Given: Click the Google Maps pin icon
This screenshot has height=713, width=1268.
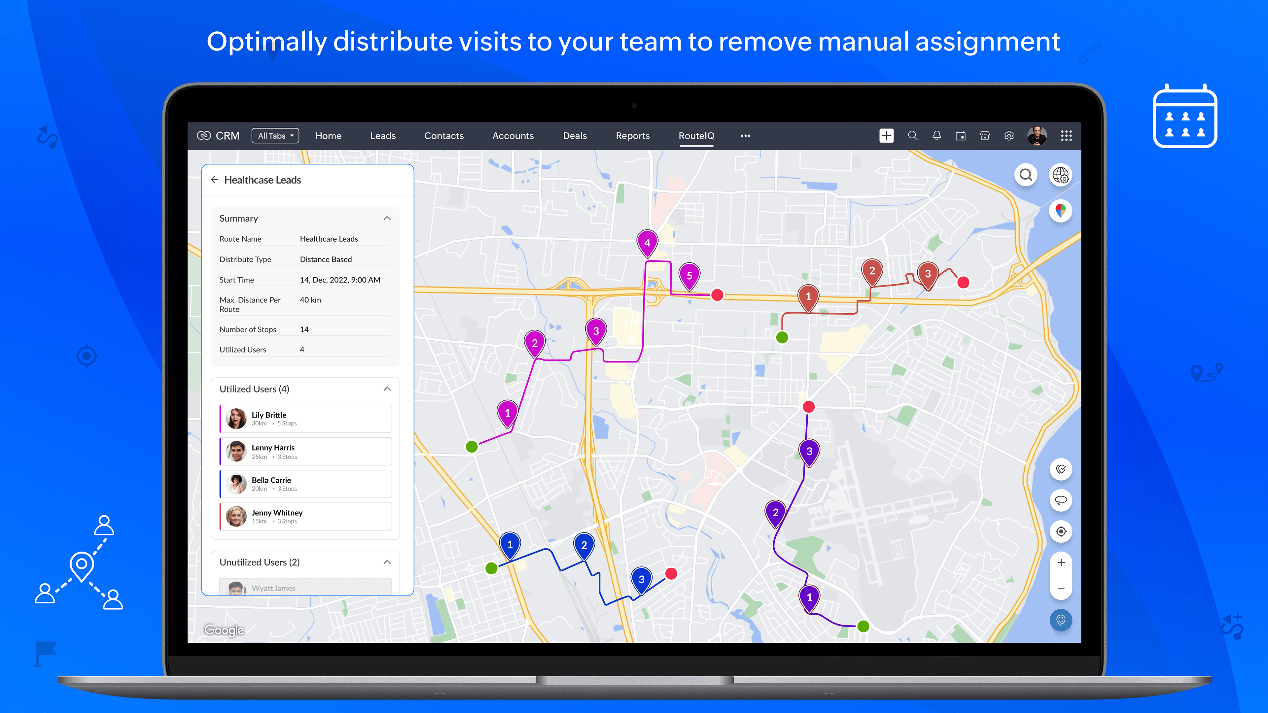Looking at the screenshot, I should [x=1060, y=211].
